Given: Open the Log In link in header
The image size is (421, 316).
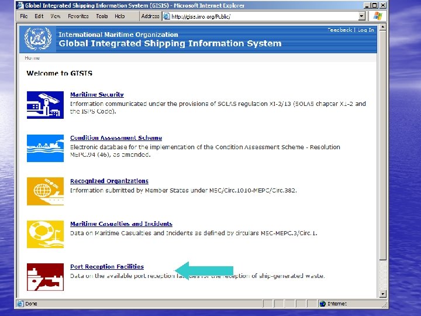Looking at the screenshot, I should pyautogui.click(x=365, y=30).
